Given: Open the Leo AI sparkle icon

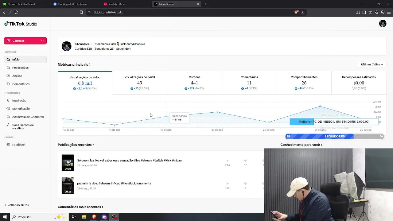Looking at the screenshot, I should (376, 12).
